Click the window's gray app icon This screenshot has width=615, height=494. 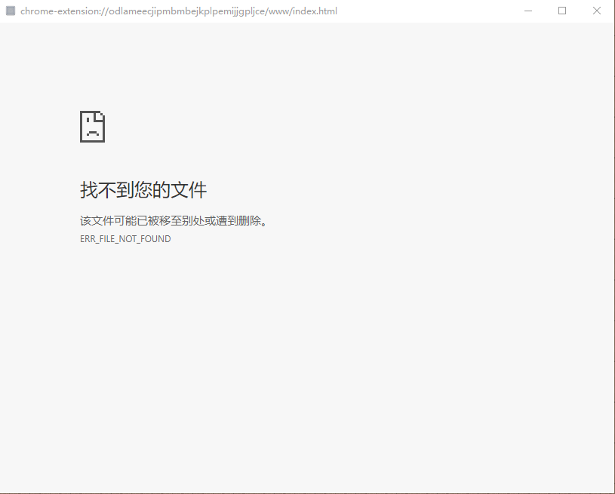pyautogui.click(x=11, y=11)
